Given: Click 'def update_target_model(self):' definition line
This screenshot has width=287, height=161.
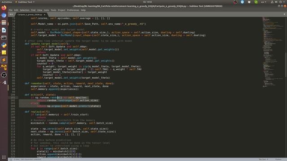Looking at the screenshot, I should (47, 44).
